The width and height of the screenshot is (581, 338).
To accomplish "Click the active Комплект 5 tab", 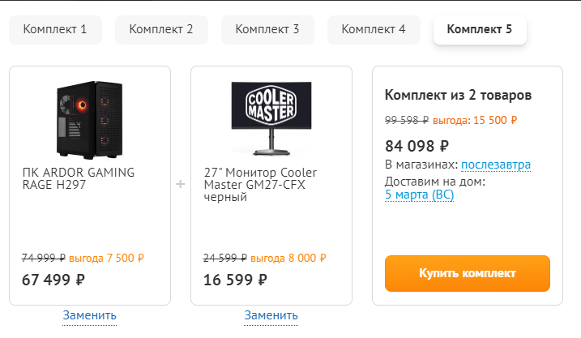I will 480,30.
